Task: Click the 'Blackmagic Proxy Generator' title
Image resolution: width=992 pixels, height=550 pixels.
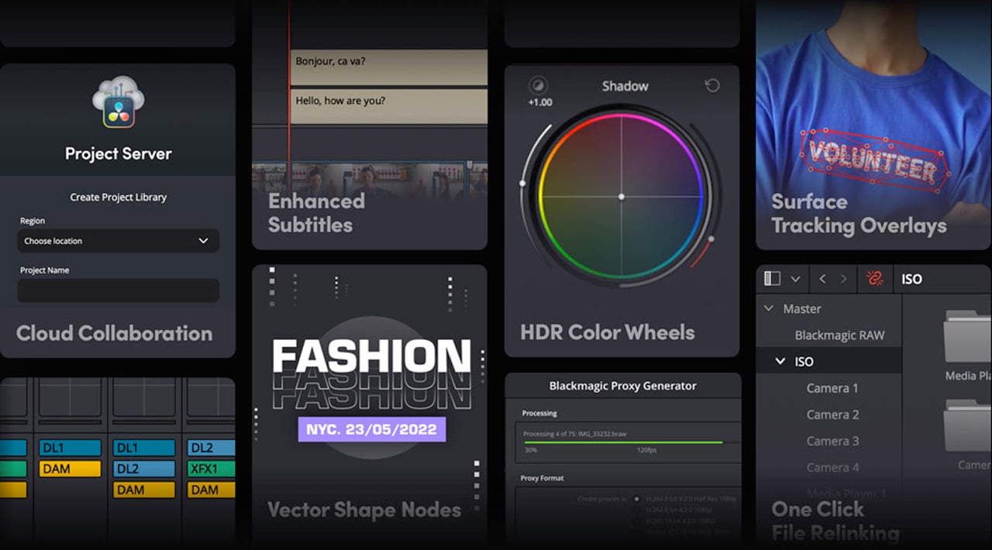Action: tap(622, 386)
